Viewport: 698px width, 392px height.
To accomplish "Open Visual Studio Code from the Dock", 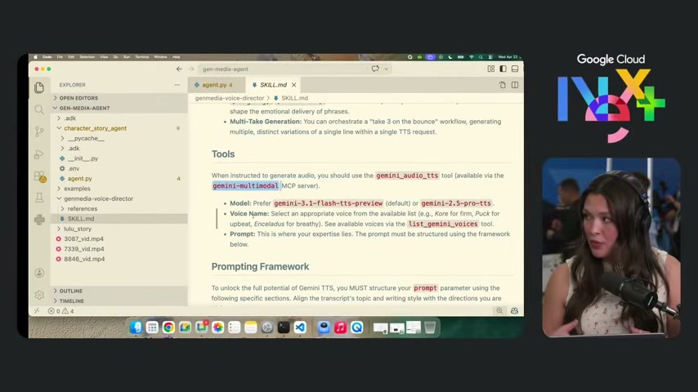I will [300, 327].
